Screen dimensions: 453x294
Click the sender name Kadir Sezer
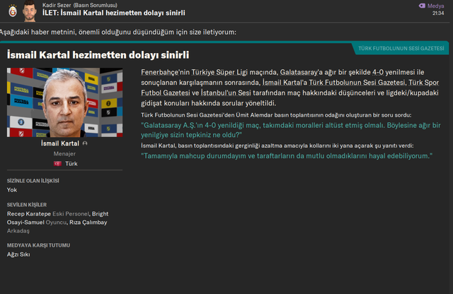tap(57, 5)
